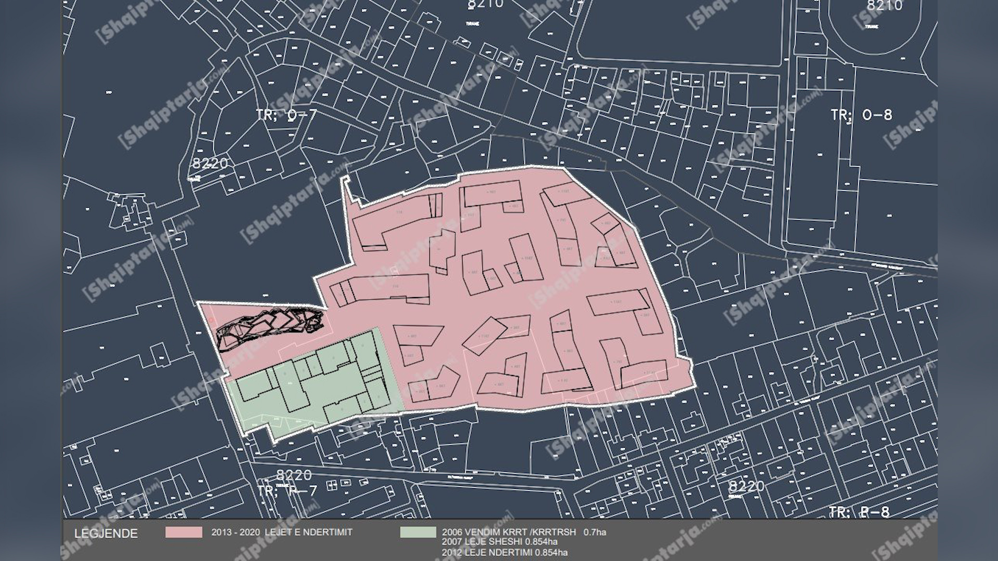Click the 'TR; O-7' map sheet label
Image resolution: width=998 pixels, height=561 pixels.
tap(285, 115)
